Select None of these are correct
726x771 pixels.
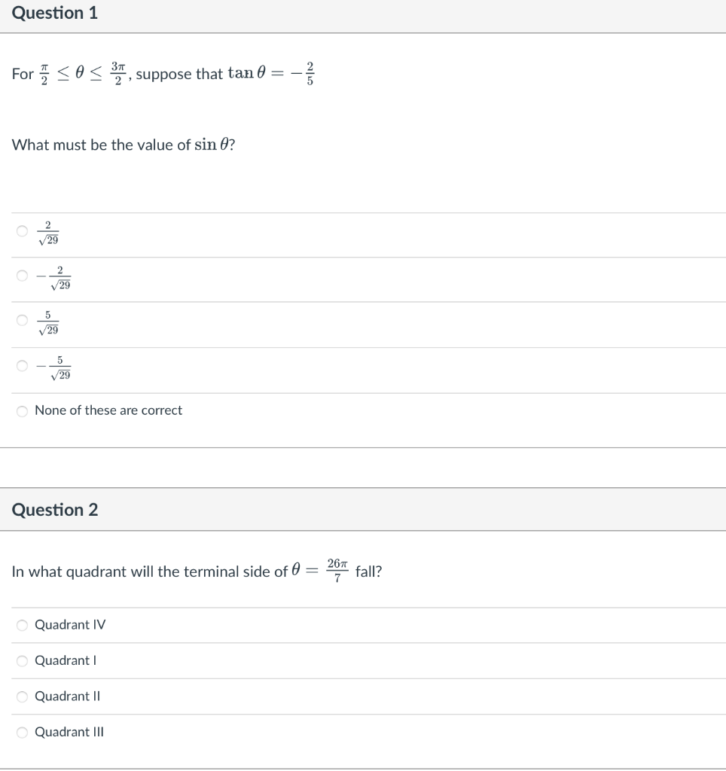(x=22, y=411)
